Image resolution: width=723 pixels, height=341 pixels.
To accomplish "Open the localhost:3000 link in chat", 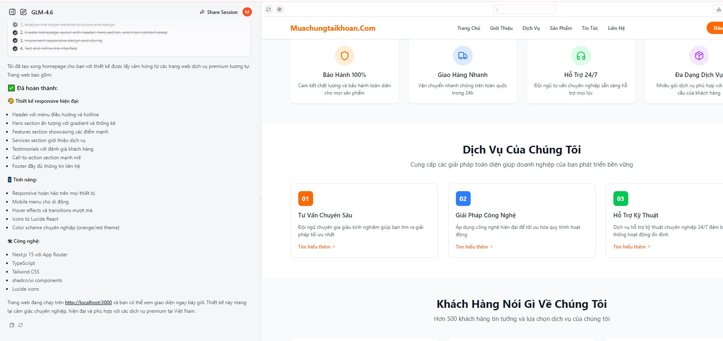I will click(88, 303).
